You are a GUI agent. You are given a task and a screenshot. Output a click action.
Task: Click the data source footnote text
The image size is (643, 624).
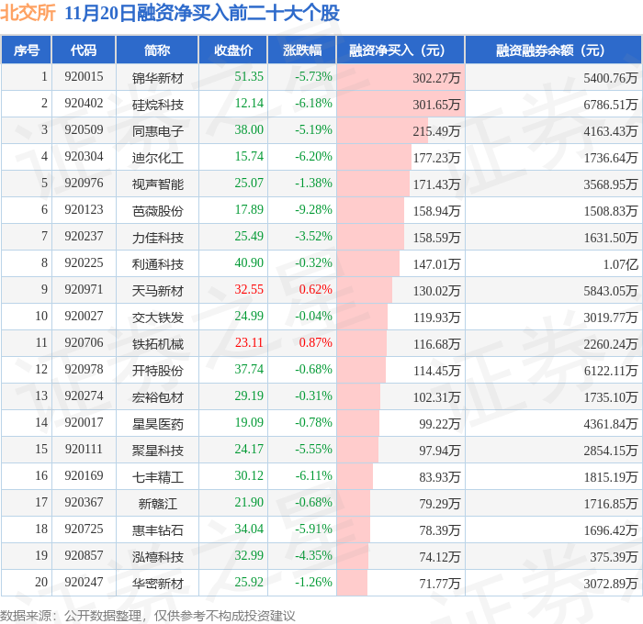[x=148, y=616]
